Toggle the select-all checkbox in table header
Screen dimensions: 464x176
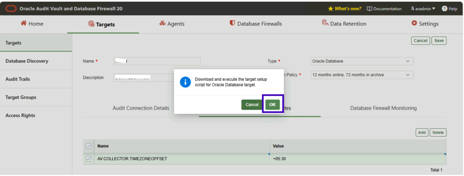tap(88, 146)
